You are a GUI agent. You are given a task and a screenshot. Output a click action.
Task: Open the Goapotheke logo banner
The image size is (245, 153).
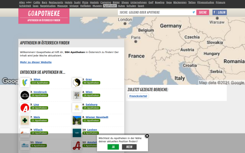click(x=44, y=16)
